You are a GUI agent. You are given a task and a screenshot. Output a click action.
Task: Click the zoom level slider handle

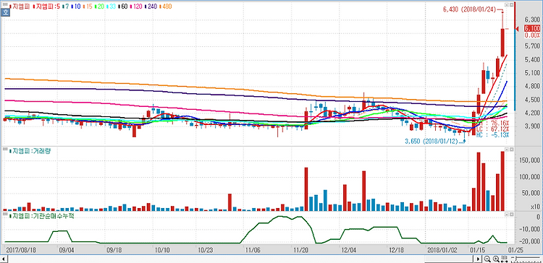[516, 259]
